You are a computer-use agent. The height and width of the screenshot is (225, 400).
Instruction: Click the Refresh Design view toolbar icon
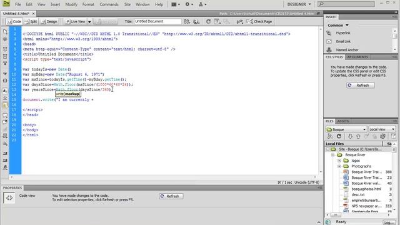tap(208, 22)
